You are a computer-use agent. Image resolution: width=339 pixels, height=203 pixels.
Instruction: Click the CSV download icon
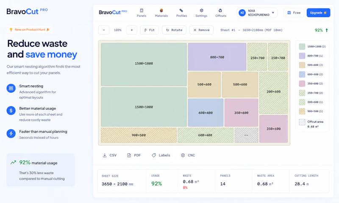(105, 155)
